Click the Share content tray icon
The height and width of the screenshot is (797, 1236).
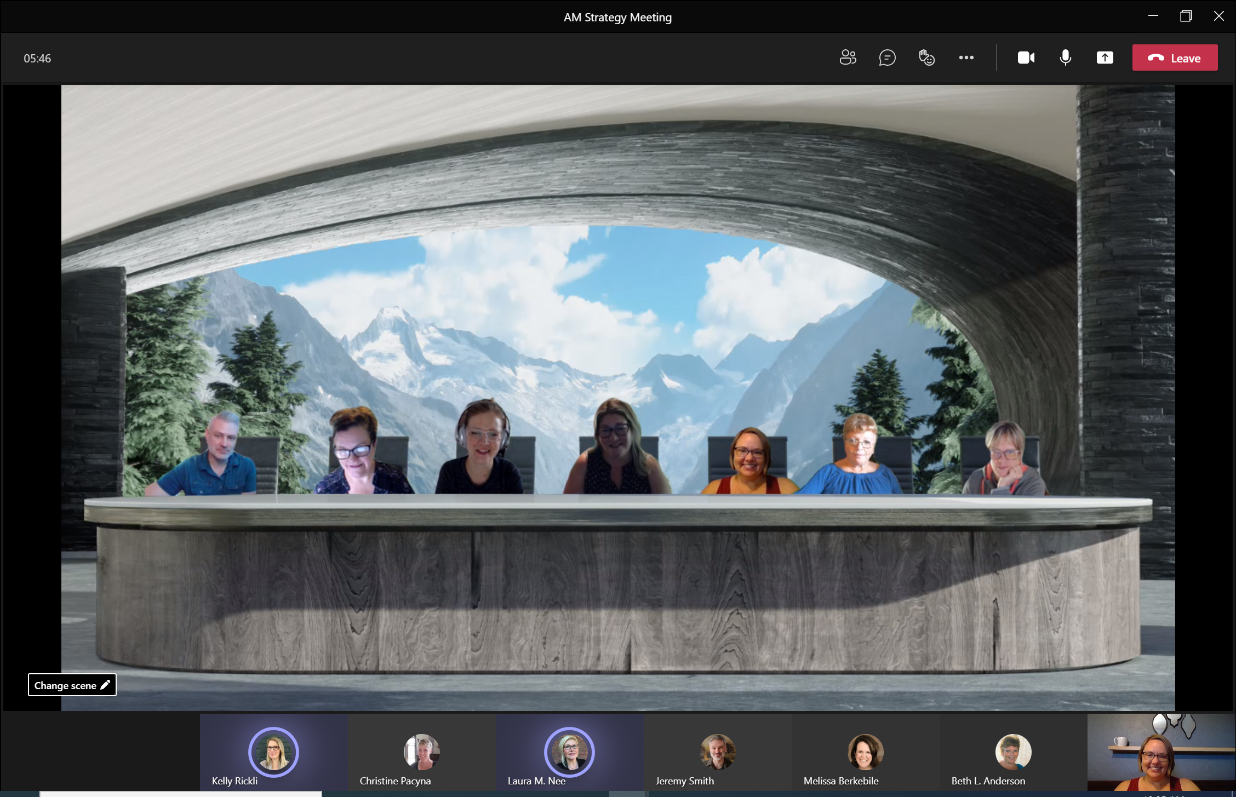pos(1105,58)
